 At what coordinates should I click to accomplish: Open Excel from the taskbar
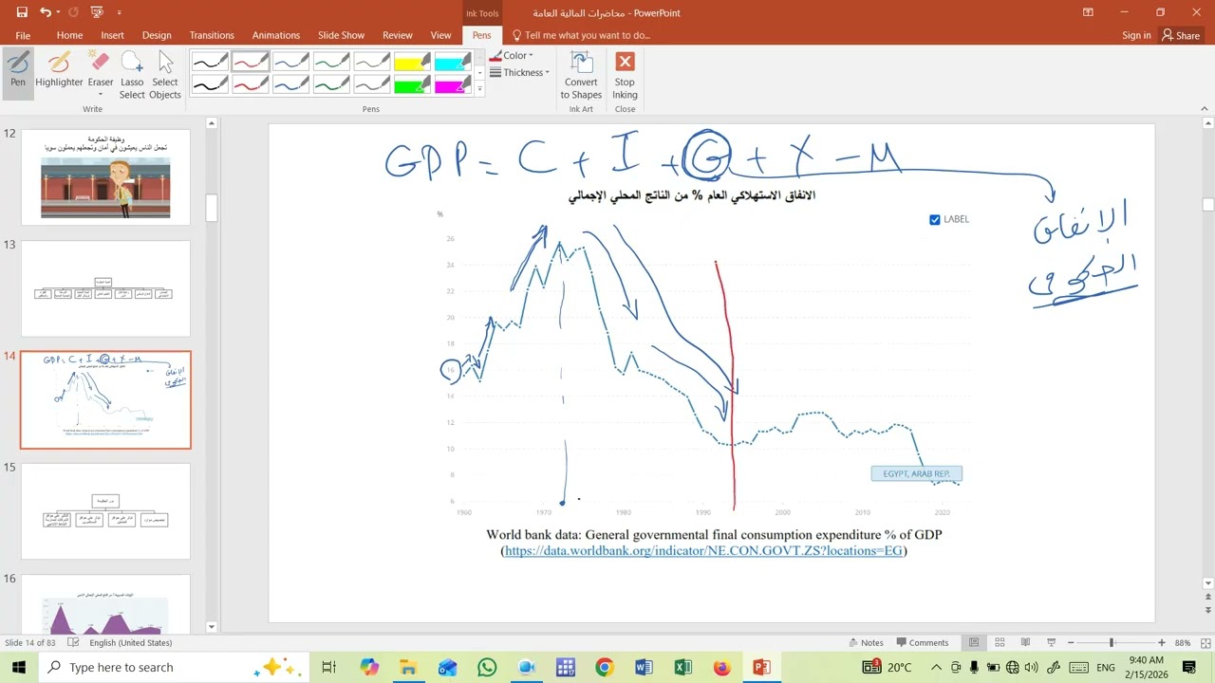click(682, 668)
